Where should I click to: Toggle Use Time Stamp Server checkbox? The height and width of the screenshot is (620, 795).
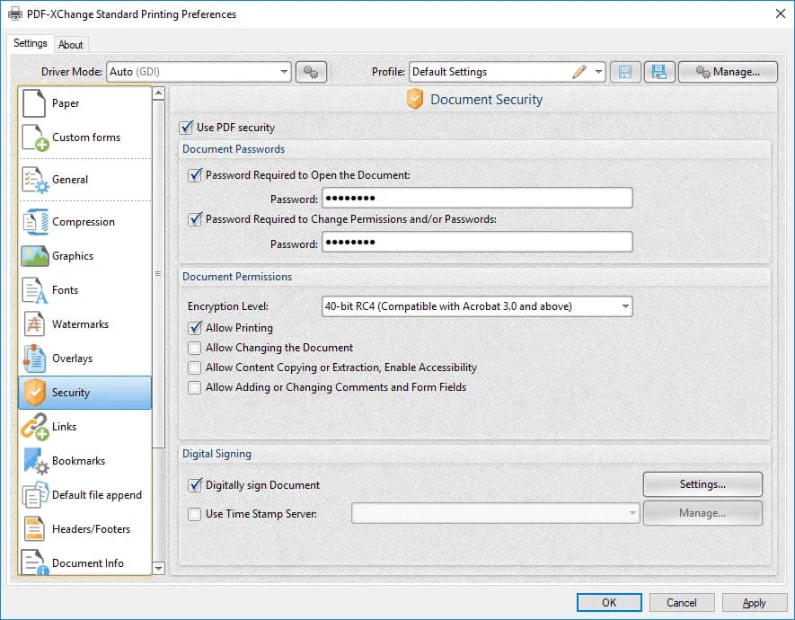194,514
